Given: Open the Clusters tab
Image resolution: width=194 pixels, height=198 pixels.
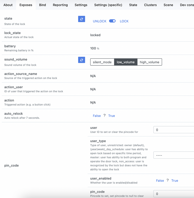Looking at the screenshot, I should (x=150, y=5).
